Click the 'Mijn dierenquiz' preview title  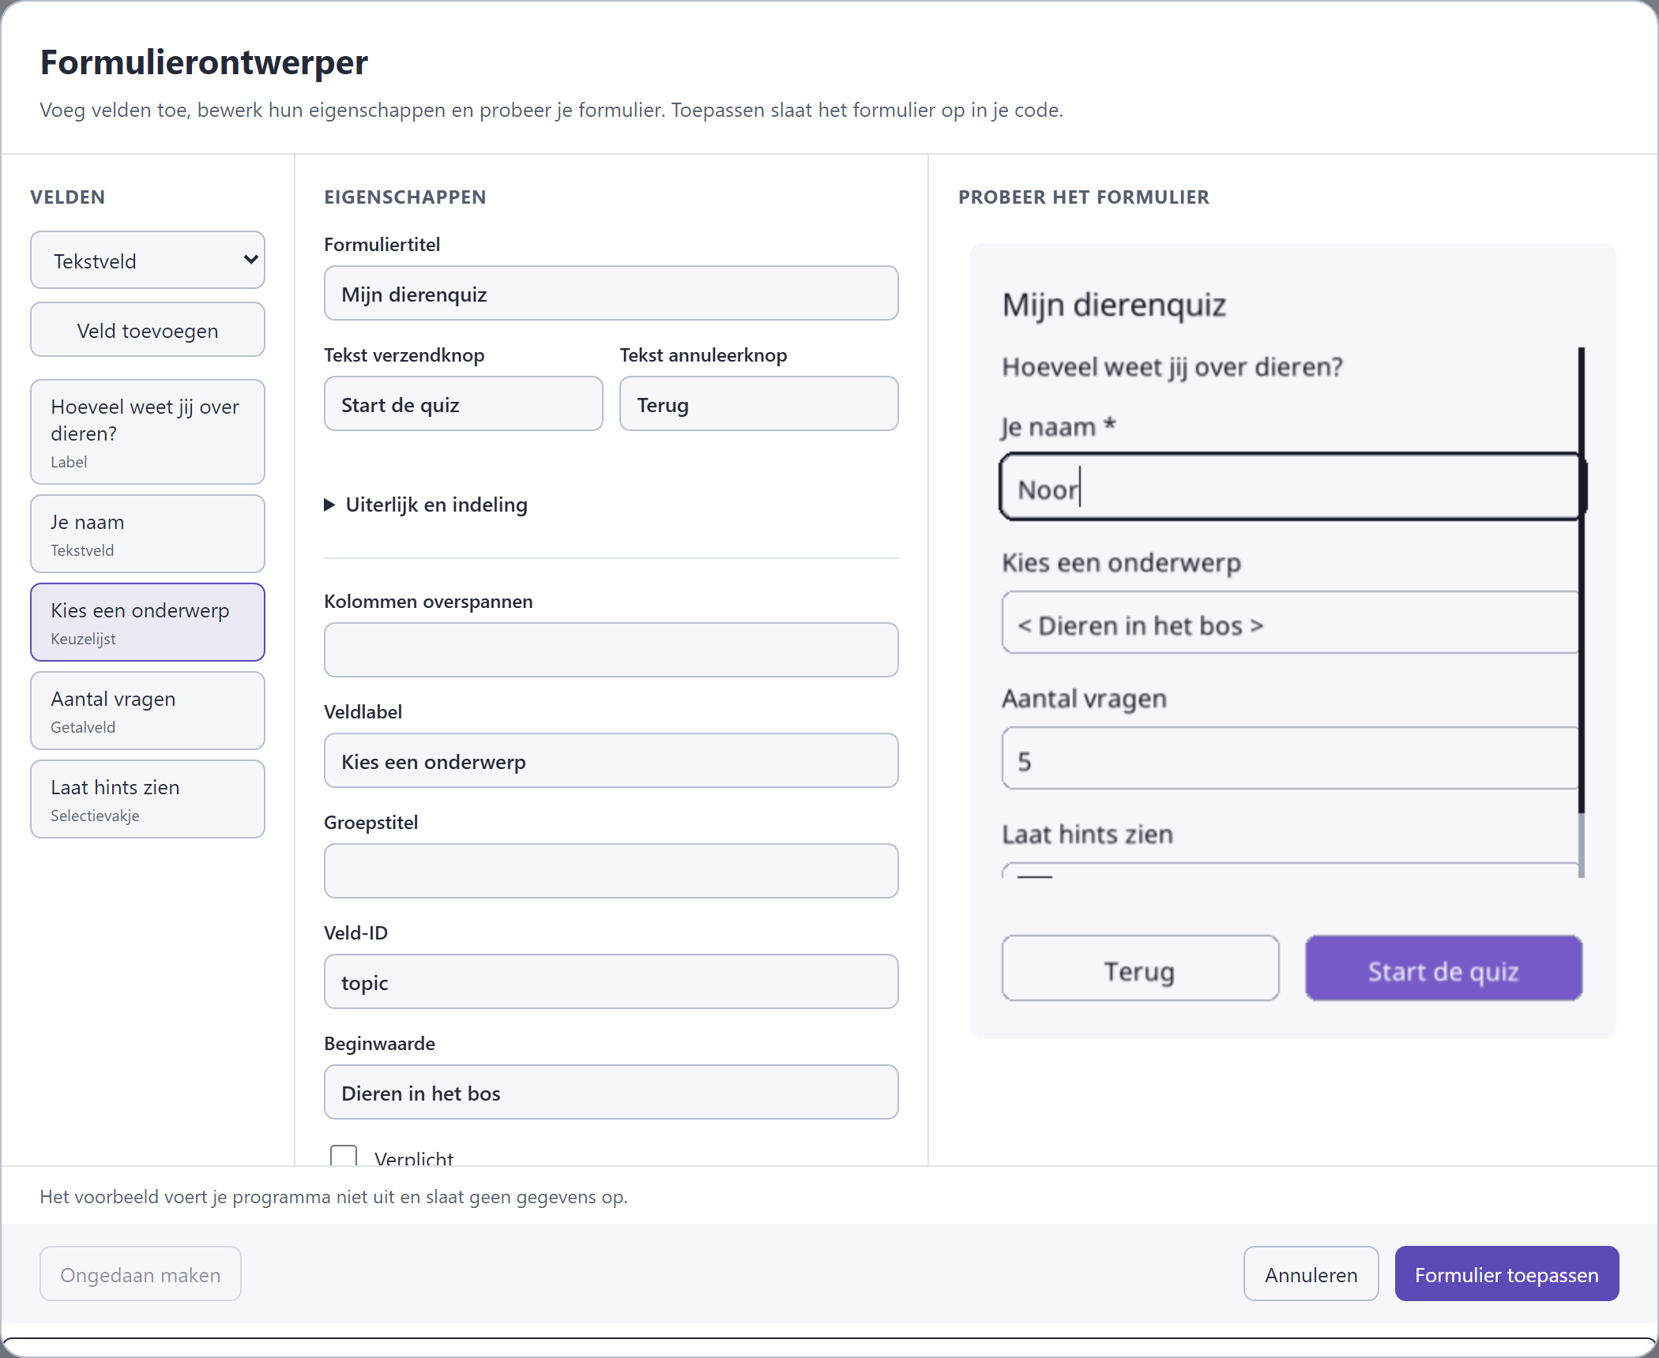[x=1114, y=305]
